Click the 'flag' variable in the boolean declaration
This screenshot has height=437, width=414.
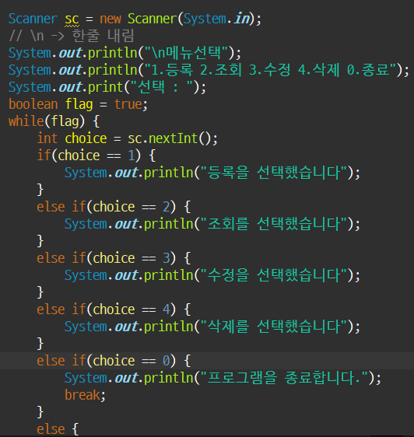[79, 105]
